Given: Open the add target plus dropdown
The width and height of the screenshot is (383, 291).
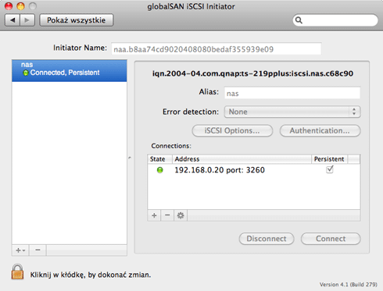Looking at the screenshot, I should [20, 250].
